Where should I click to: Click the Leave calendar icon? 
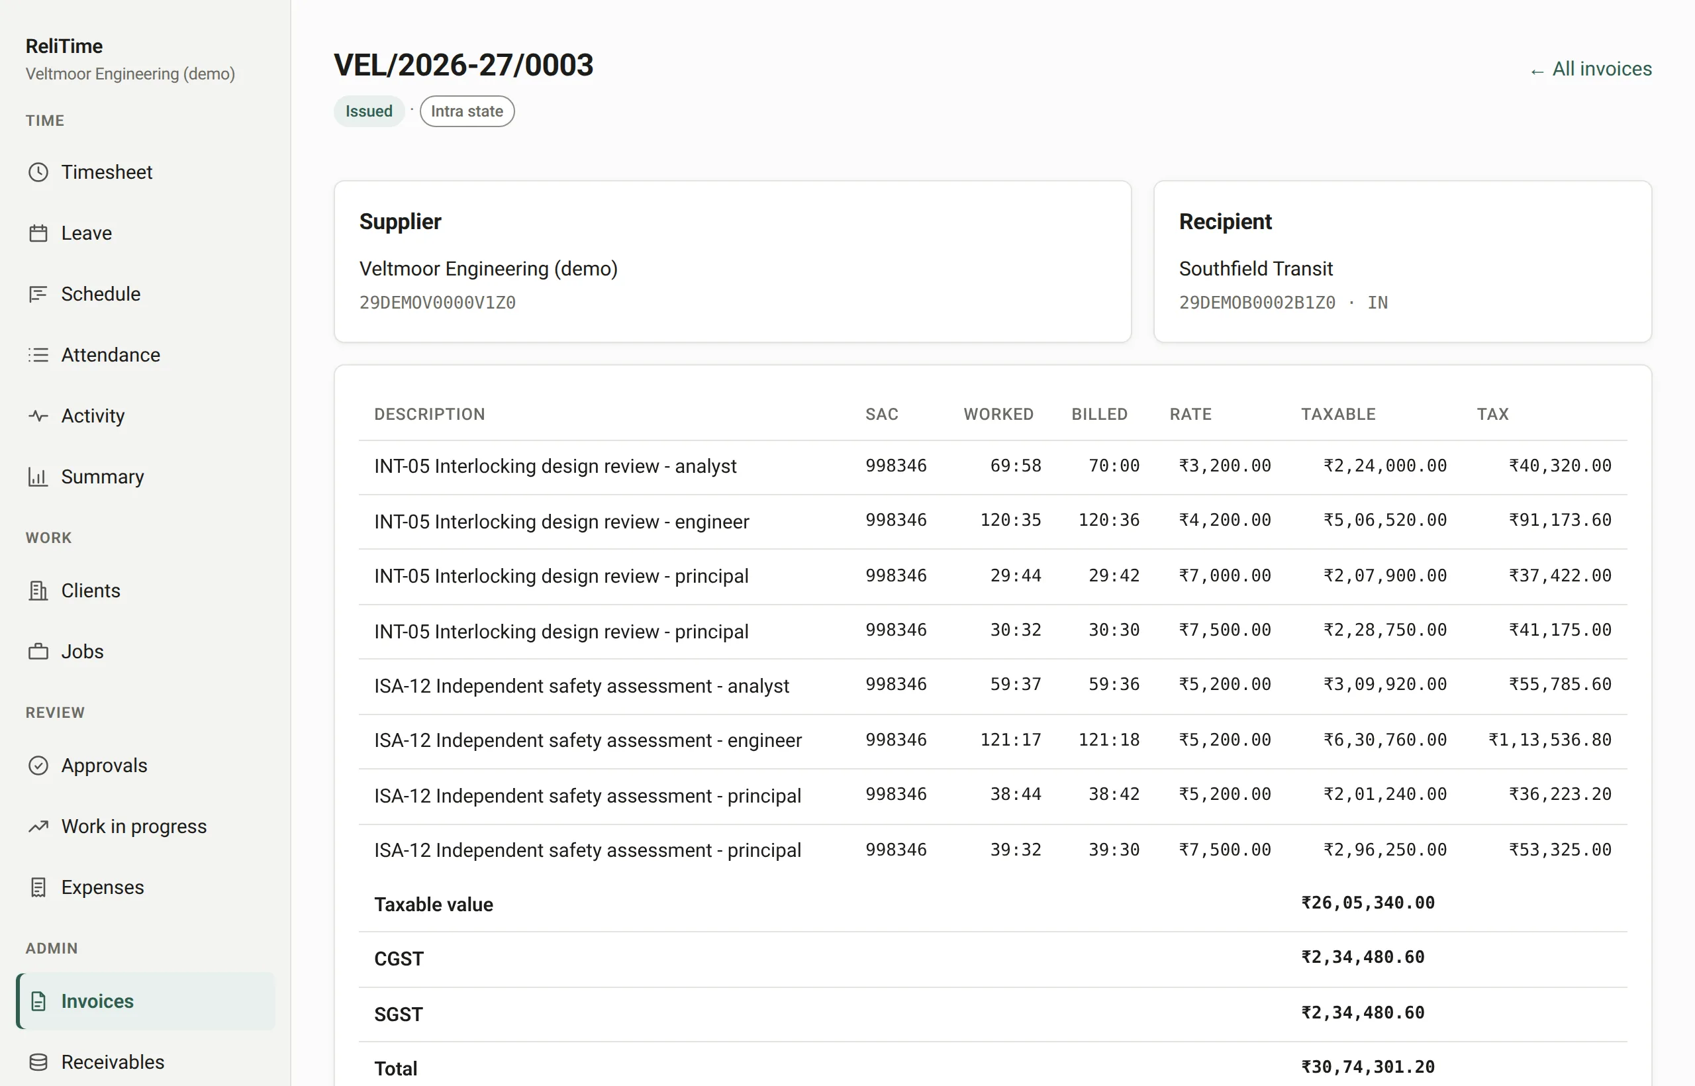(x=38, y=233)
